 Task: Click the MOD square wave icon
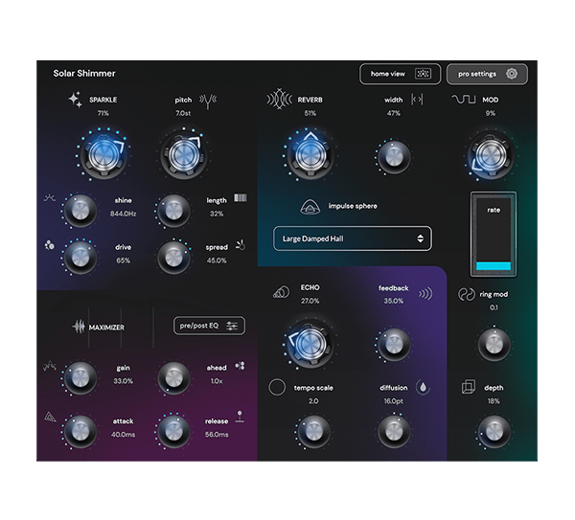click(465, 100)
